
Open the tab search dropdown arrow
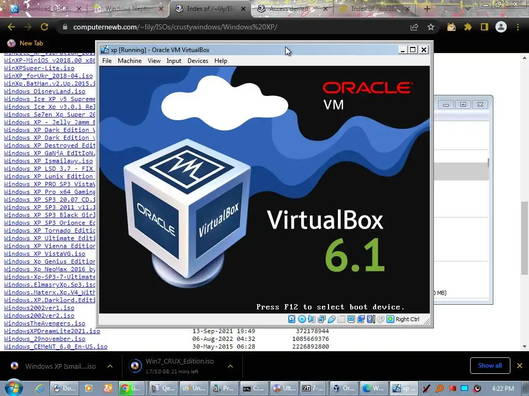[467, 9]
